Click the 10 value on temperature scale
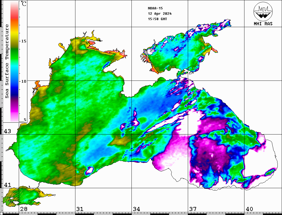Viewport: 282px width, 215px height. tap(24, 81)
